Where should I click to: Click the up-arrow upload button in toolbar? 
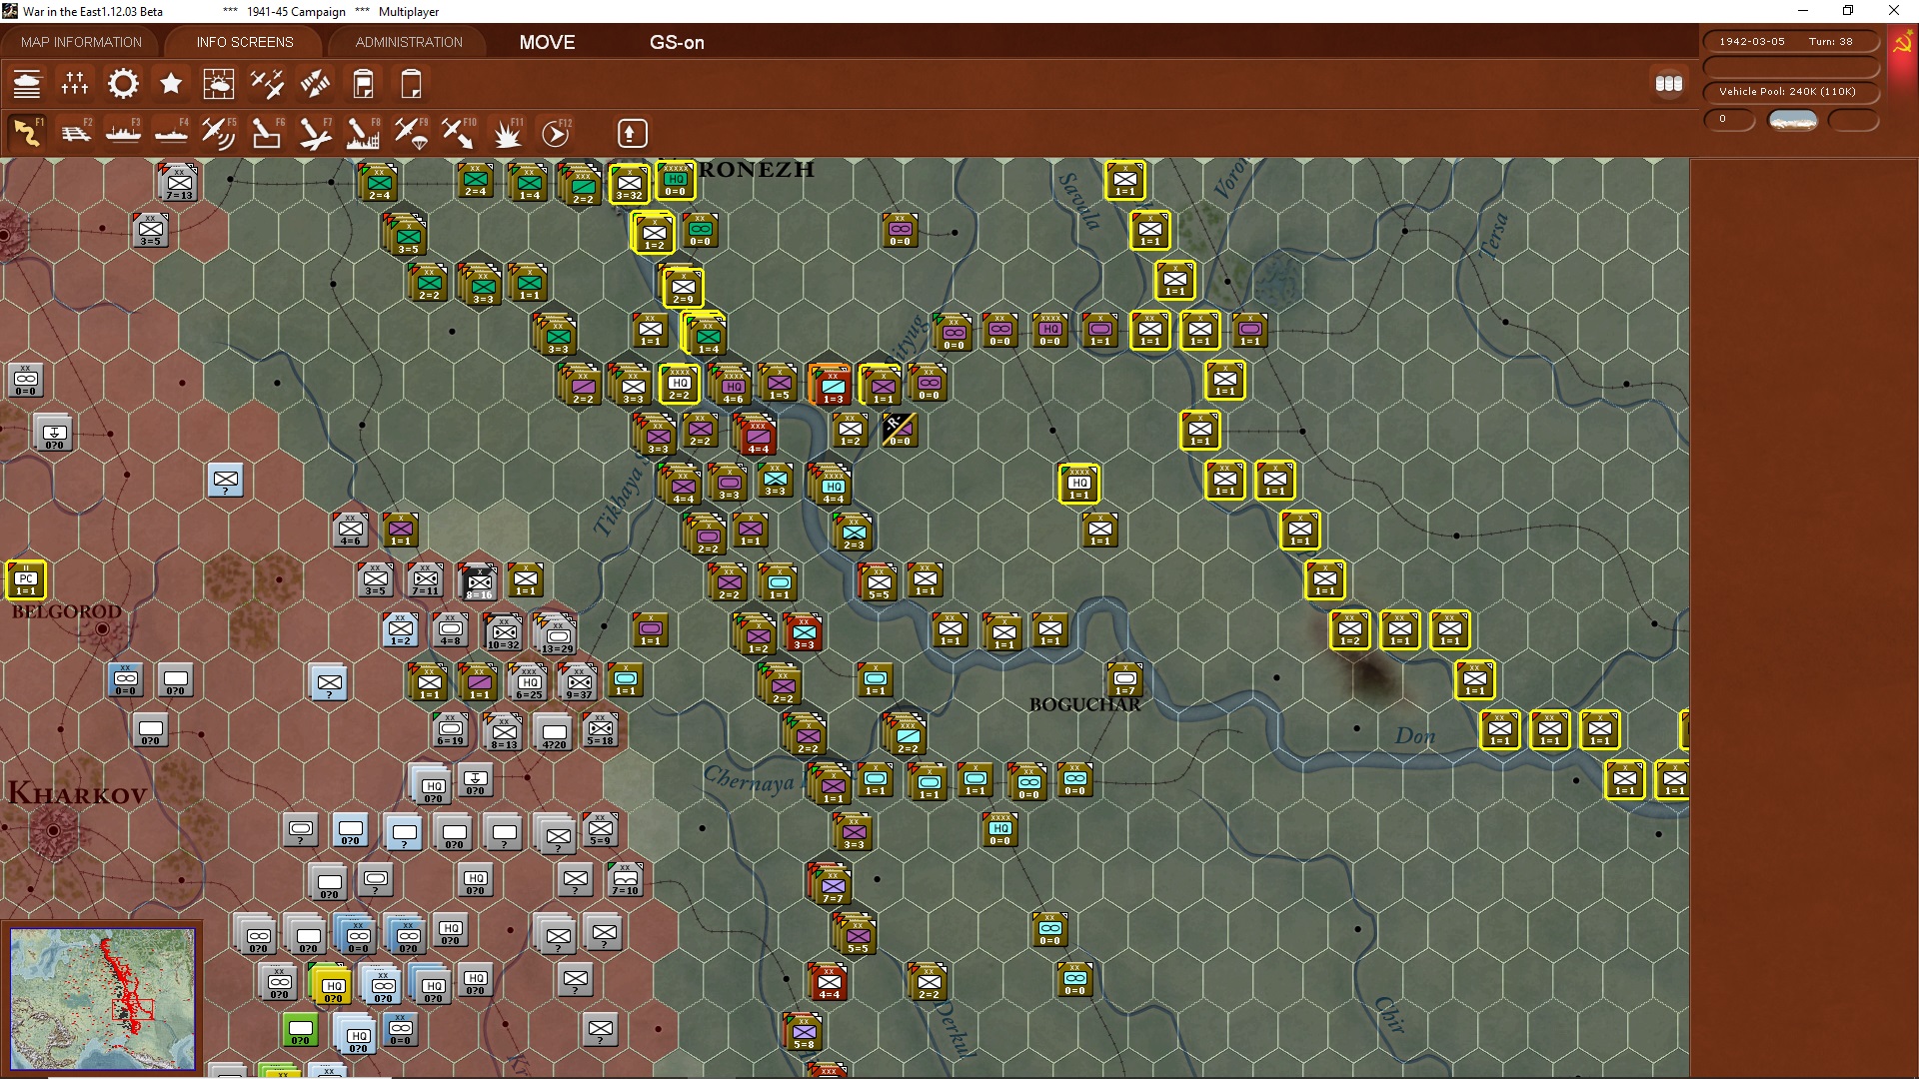tap(632, 133)
